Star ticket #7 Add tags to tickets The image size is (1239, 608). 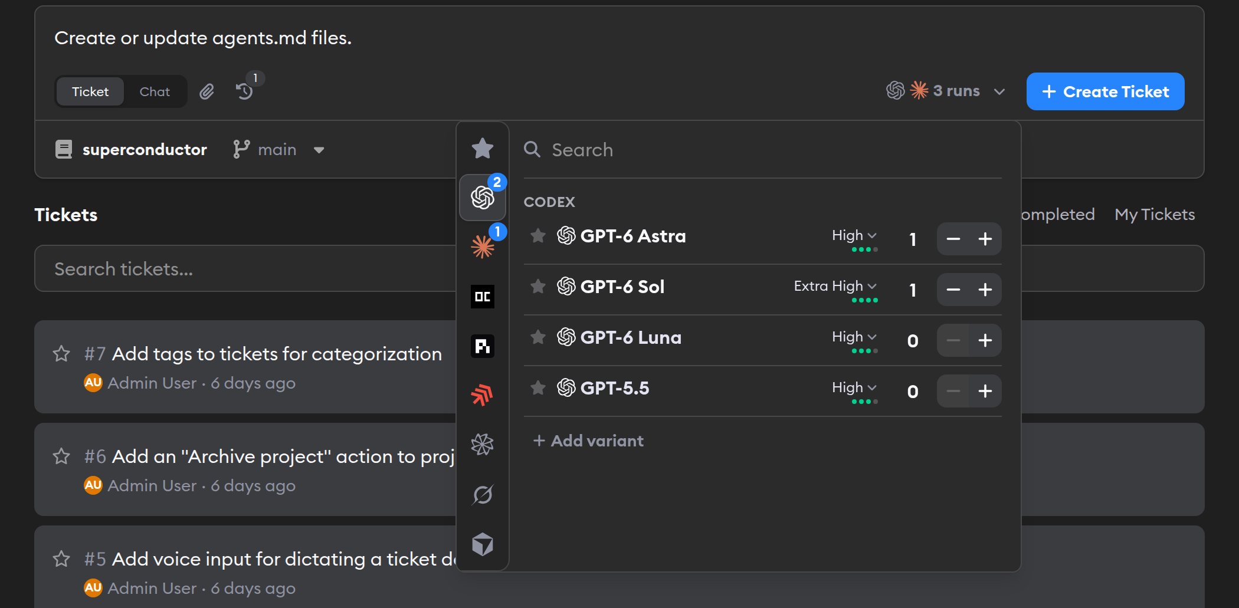point(61,354)
